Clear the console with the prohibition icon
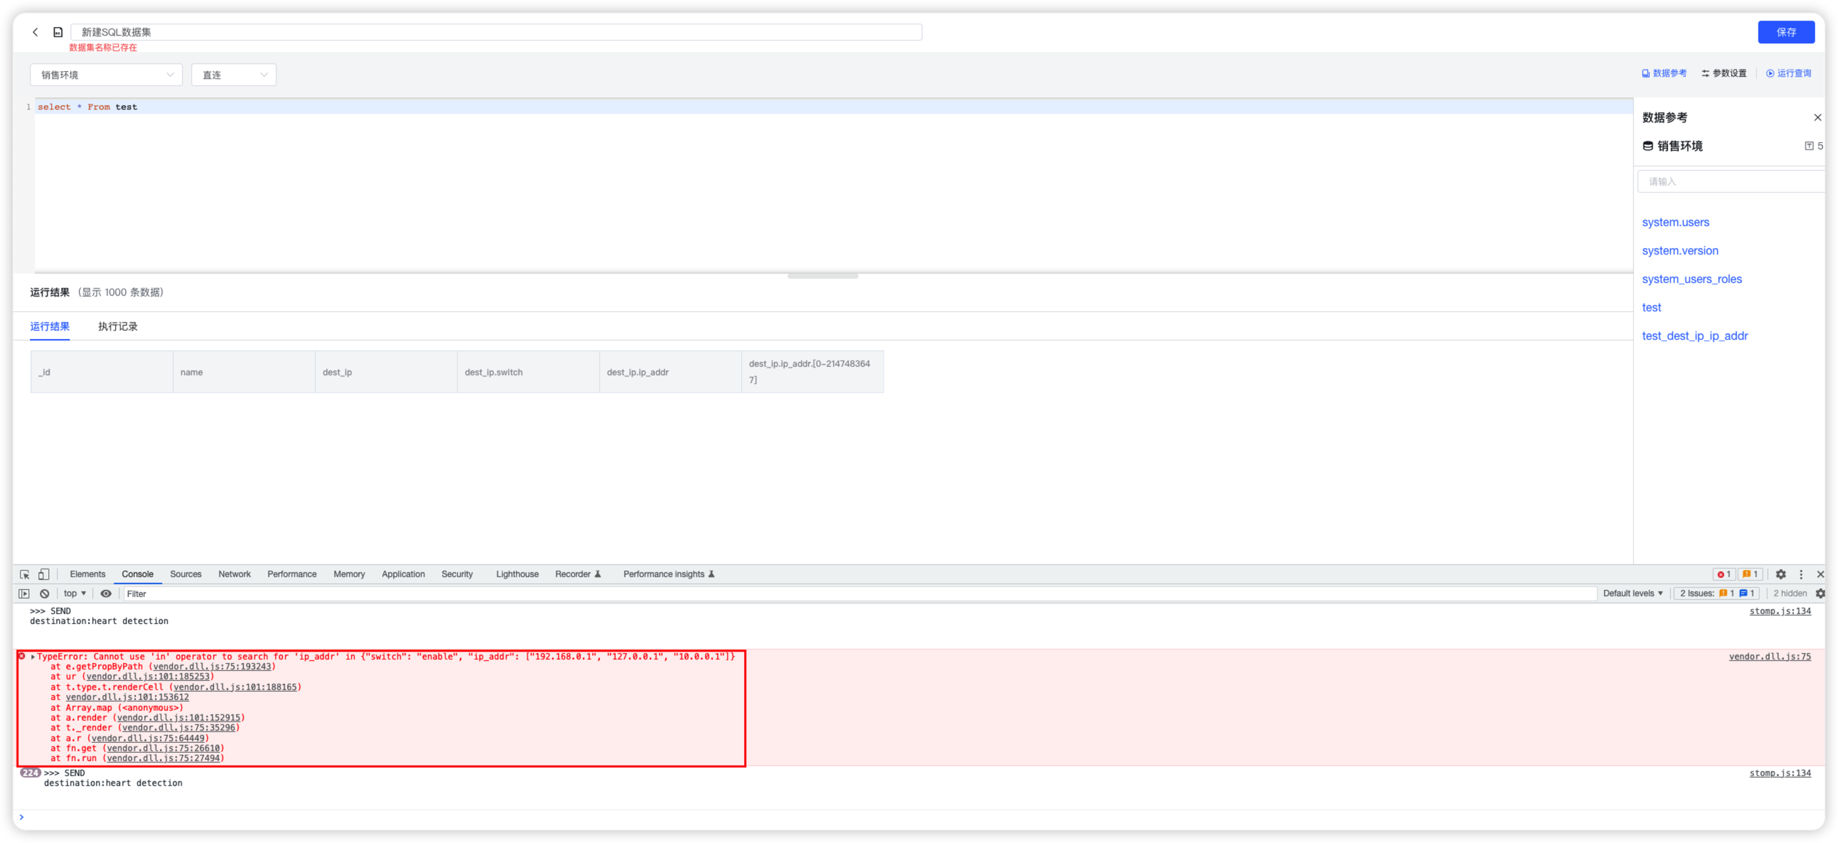Viewport: 1838px width, 843px height. (44, 594)
